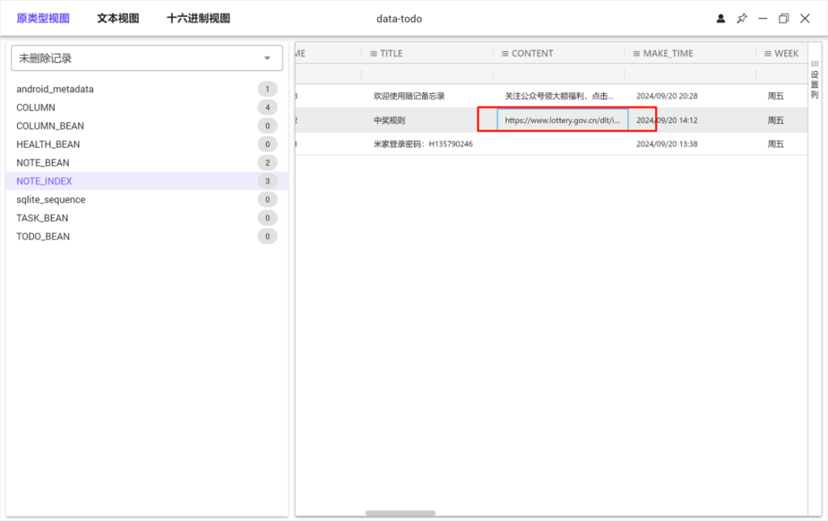Image resolution: width=828 pixels, height=521 pixels.
Task: Click the user account icon in the title bar
Action: tap(720, 18)
